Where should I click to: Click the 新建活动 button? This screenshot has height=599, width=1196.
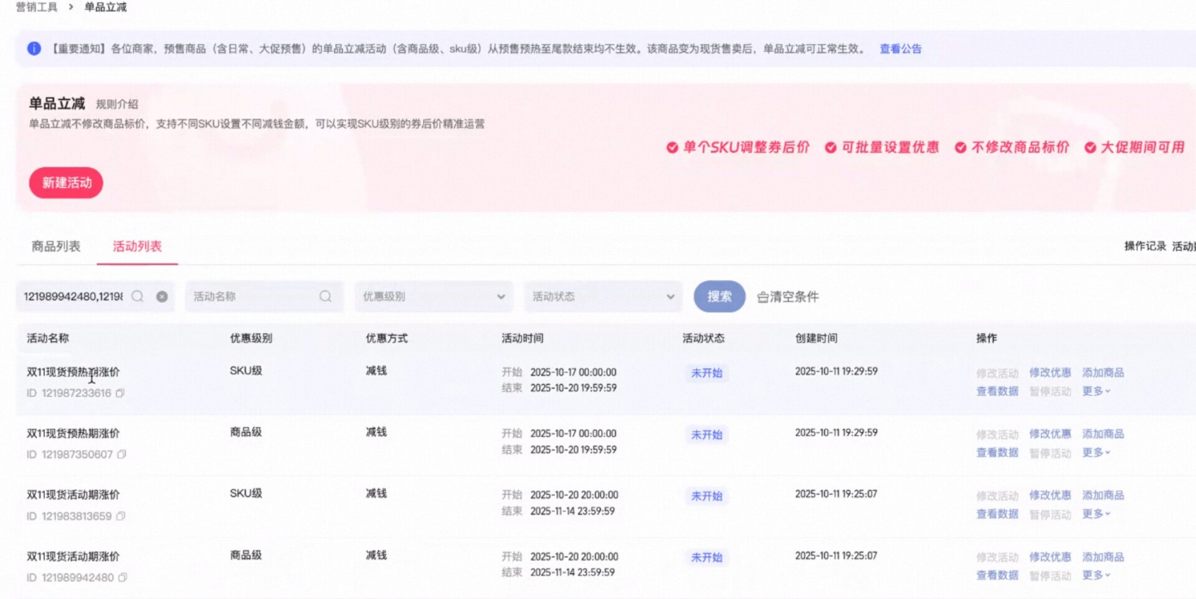pyautogui.click(x=66, y=182)
